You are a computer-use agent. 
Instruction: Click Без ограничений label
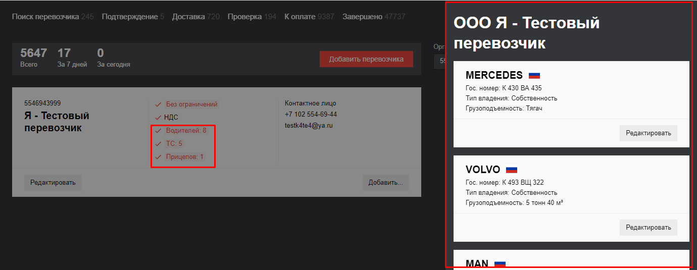pos(191,104)
